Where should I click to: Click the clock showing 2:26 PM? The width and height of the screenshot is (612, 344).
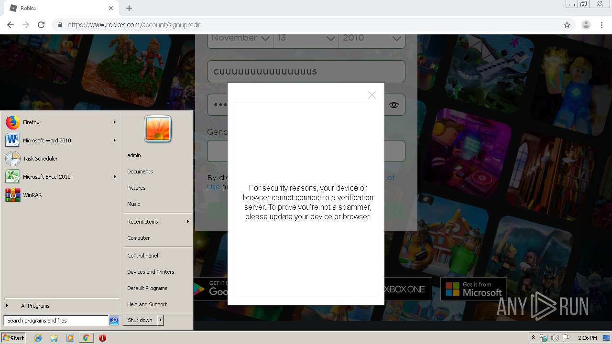click(x=588, y=338)
